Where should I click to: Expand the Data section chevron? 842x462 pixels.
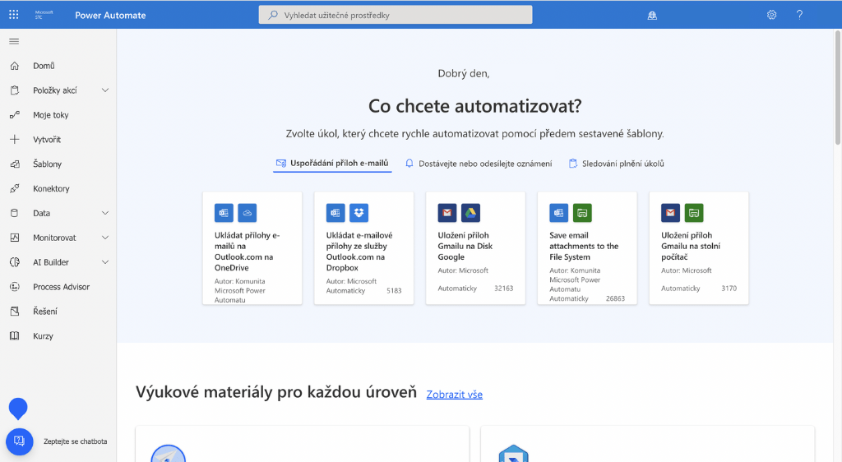105,213
